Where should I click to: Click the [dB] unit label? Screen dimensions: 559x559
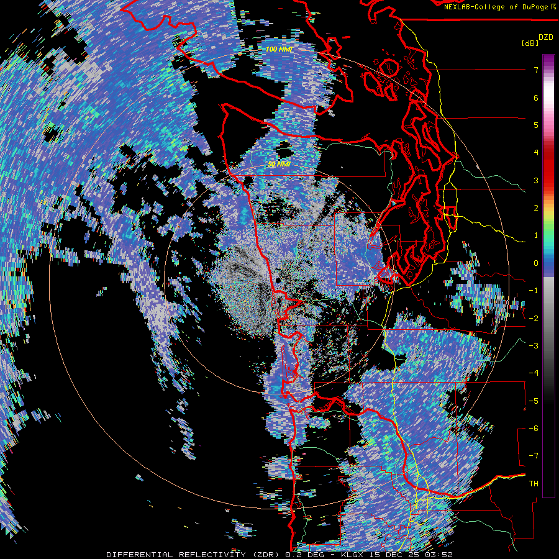(x=530, y=43)
